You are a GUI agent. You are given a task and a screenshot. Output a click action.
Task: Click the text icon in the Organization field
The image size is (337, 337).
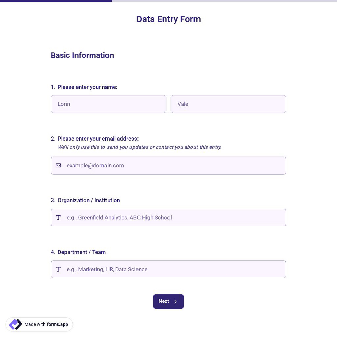tap(58, 217)
